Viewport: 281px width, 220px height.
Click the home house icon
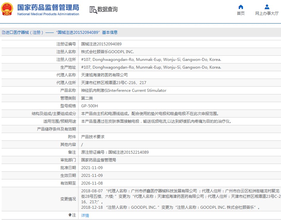241,7
